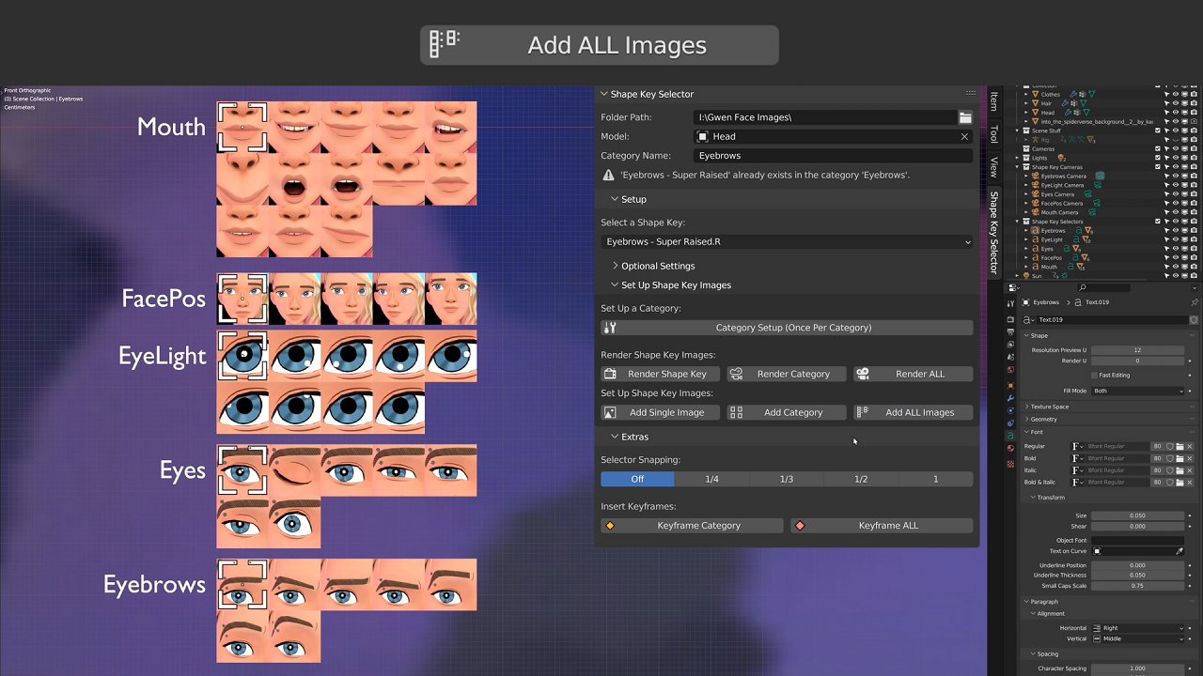The image size is (1203, 676).
Task: Switch to the Tool sidebar tab
Action: pos(993,134)
